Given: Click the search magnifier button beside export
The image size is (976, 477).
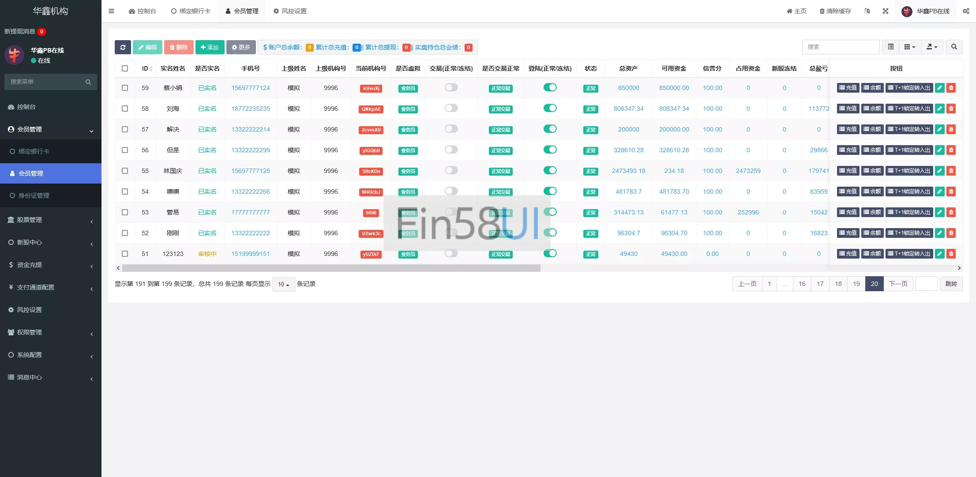Looking at the screenshot, I should tap(954, 47).
